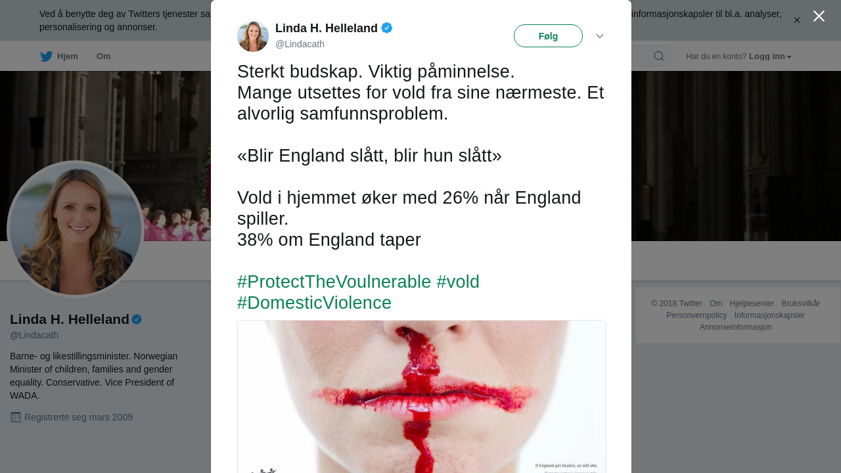The image size is (841, 473).
Task: Expand the tweet options chevron
Action: [600, 36]
